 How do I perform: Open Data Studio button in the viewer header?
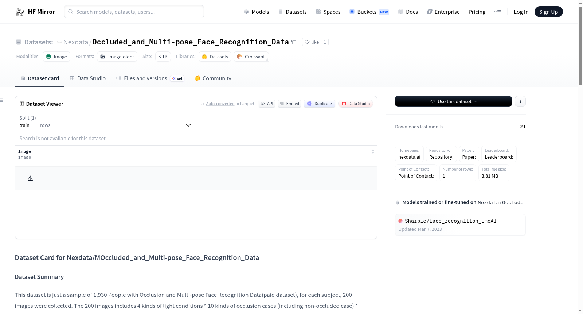coord(356,104)
